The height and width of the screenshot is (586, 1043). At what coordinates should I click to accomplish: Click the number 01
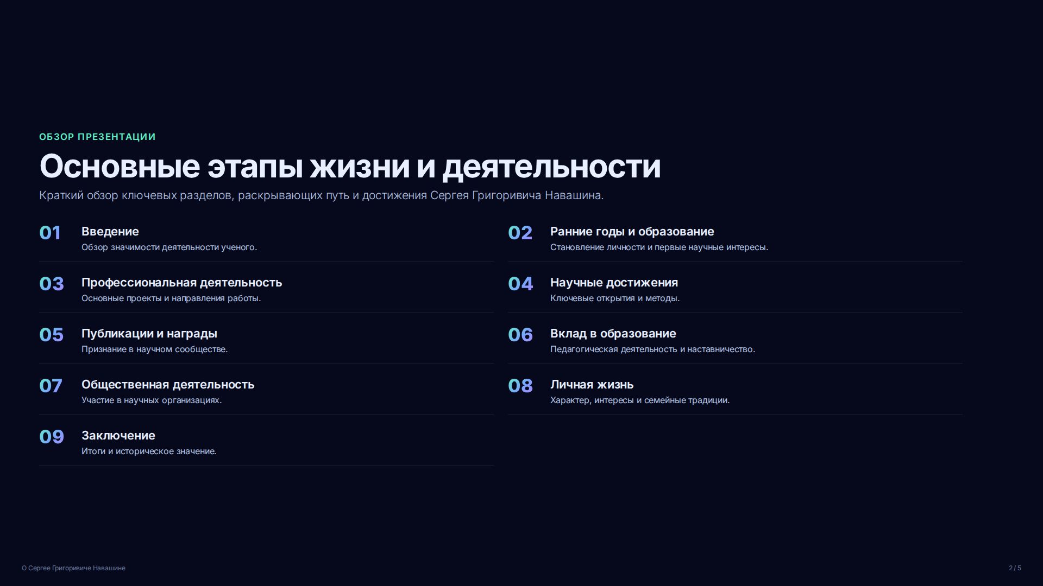50,233
